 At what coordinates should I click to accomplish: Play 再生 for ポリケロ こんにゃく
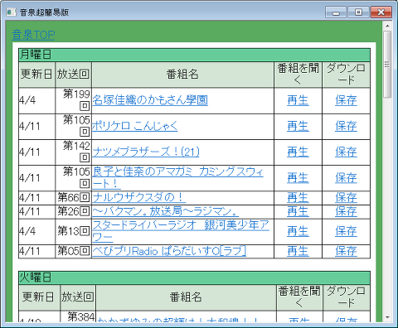[298, 126]
